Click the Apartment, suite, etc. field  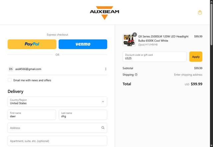click(x=57, y=141)
